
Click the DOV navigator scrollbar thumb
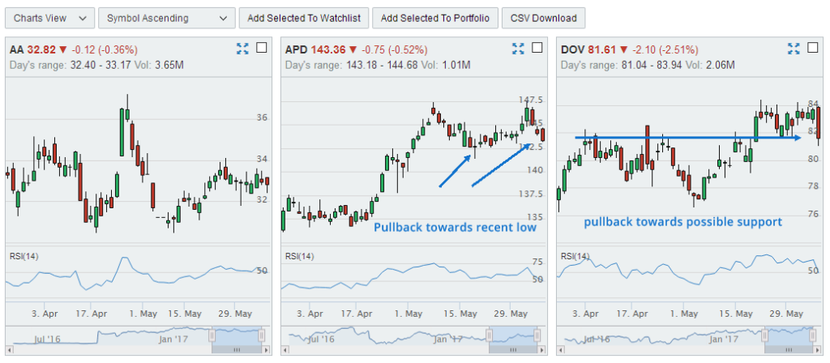(789, 350)
